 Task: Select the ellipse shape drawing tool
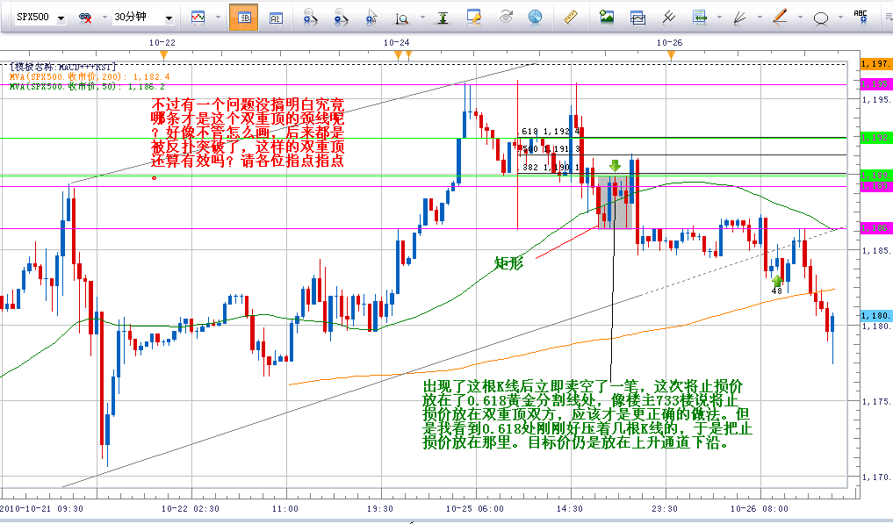pos(821,18)
